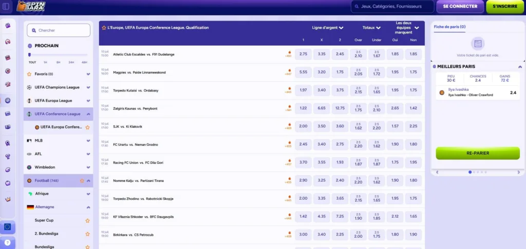Click fire stats icon +561 for Zalgiris Kaunas
This screenshot has width=526, height=249.
tap(288, 108)
